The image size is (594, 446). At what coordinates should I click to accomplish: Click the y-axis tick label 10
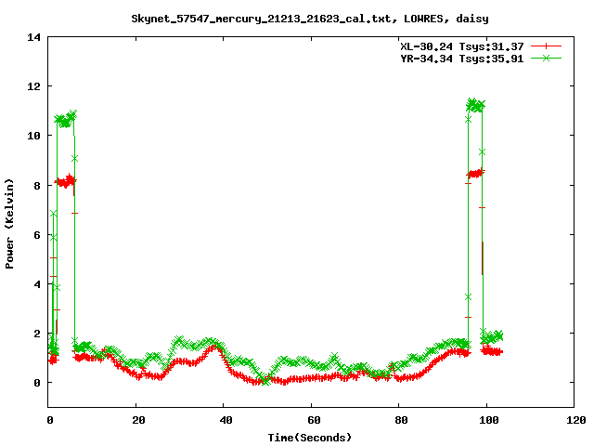tap(33, 136)
